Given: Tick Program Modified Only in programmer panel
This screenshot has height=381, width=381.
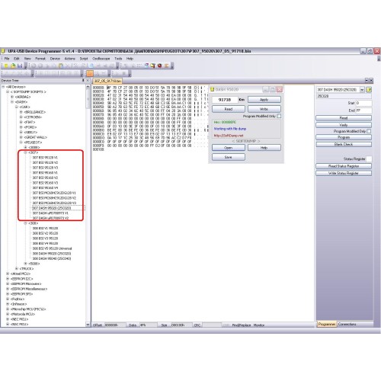Looking at the screenshot, I should click(x=369, y=131).
